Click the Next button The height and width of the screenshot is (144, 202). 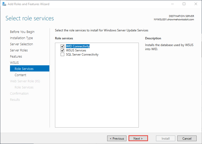(138, 138)
